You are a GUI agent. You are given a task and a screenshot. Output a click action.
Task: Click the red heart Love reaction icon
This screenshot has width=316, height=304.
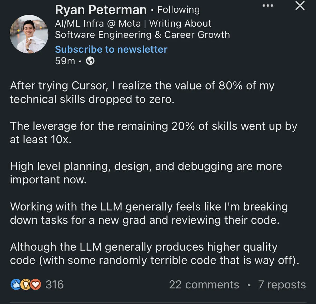[x=36, y=285]
